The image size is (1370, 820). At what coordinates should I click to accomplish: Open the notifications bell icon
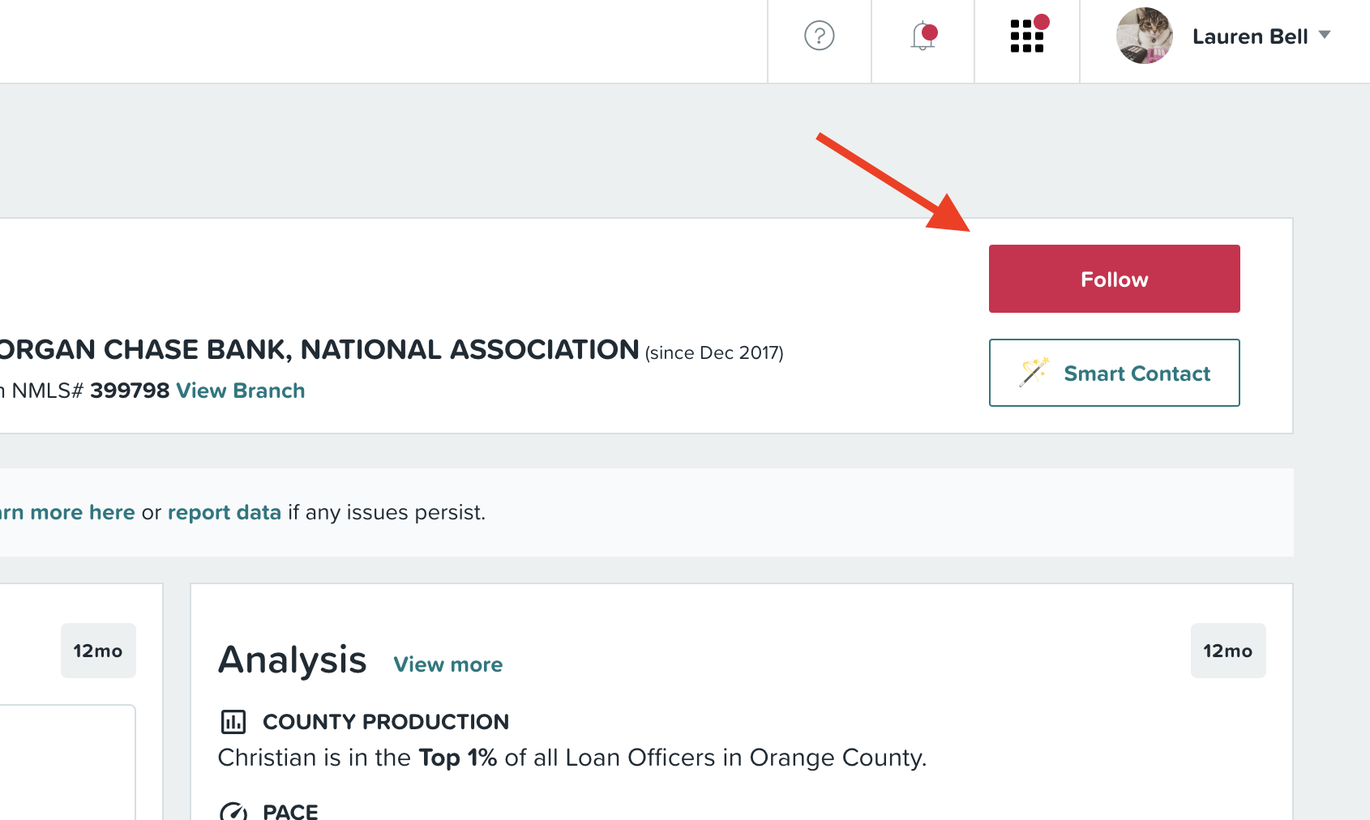923,36
